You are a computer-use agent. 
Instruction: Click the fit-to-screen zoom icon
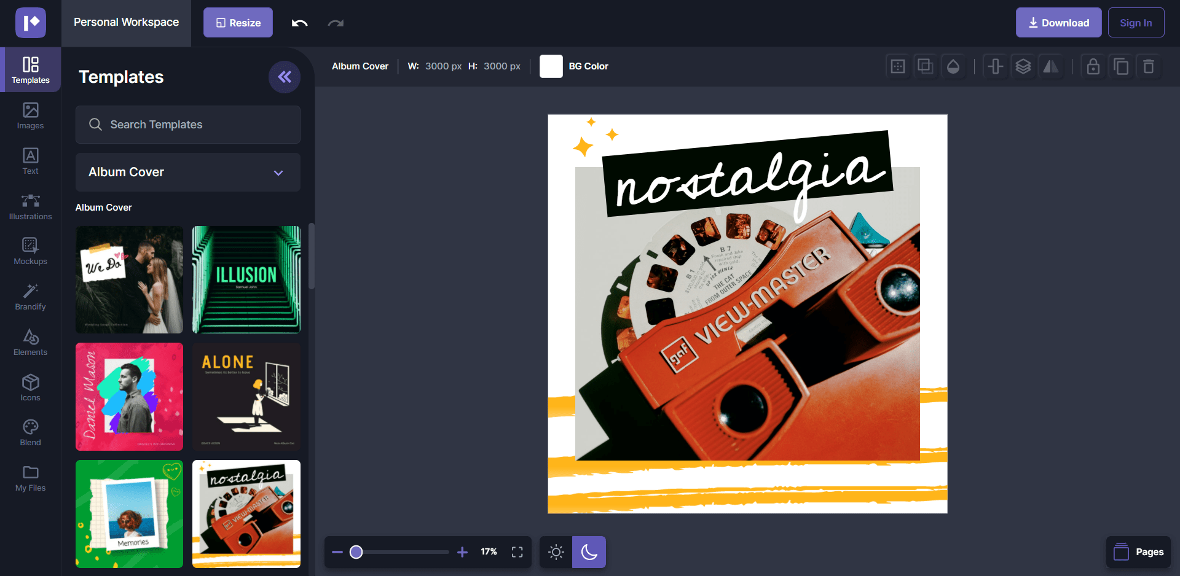coord(517,552)
